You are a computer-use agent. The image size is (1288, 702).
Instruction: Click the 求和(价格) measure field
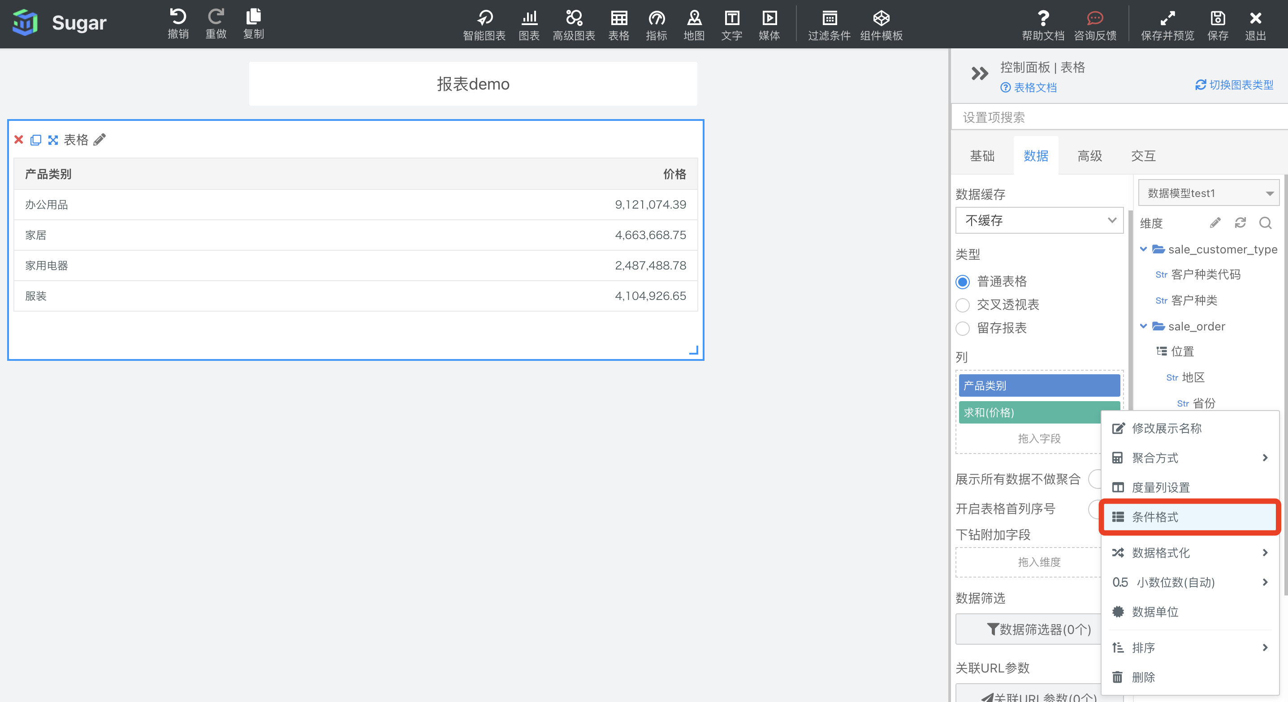click(1039, 412)
